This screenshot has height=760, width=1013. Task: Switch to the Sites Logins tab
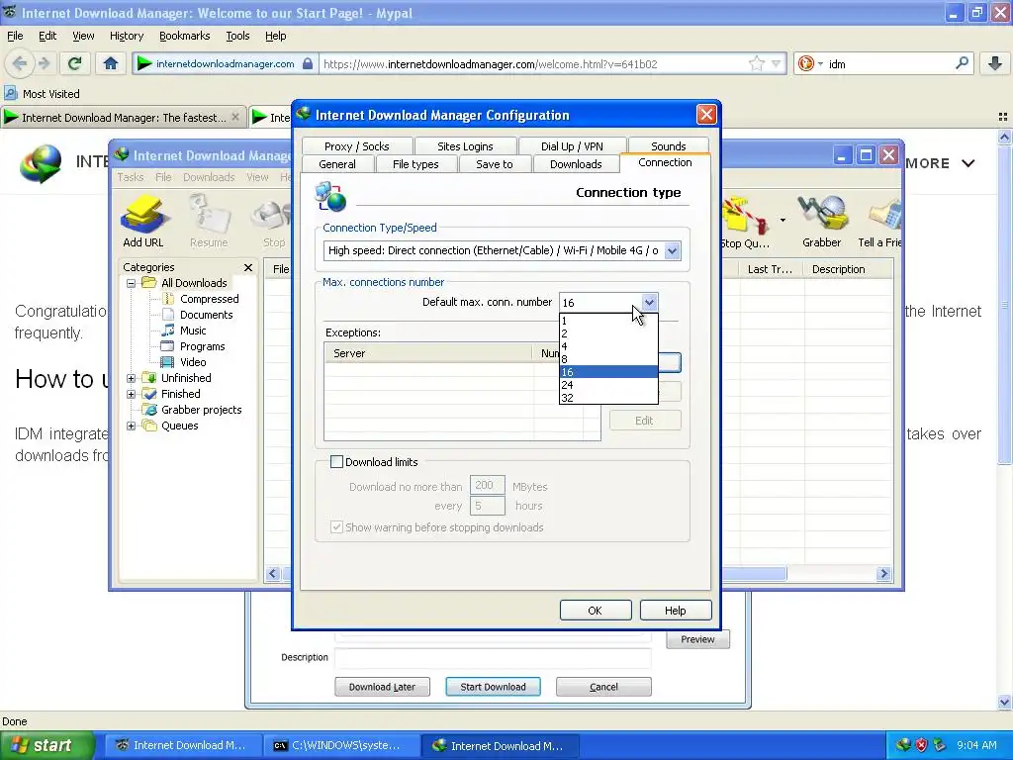465,146
